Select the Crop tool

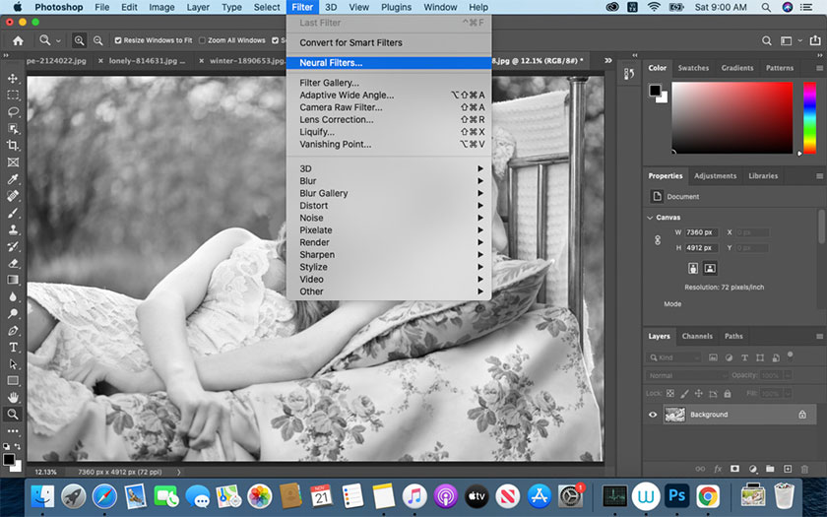pos(13,146)
